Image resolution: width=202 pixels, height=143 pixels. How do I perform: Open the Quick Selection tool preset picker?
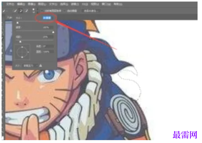click(x=5, y=11)
